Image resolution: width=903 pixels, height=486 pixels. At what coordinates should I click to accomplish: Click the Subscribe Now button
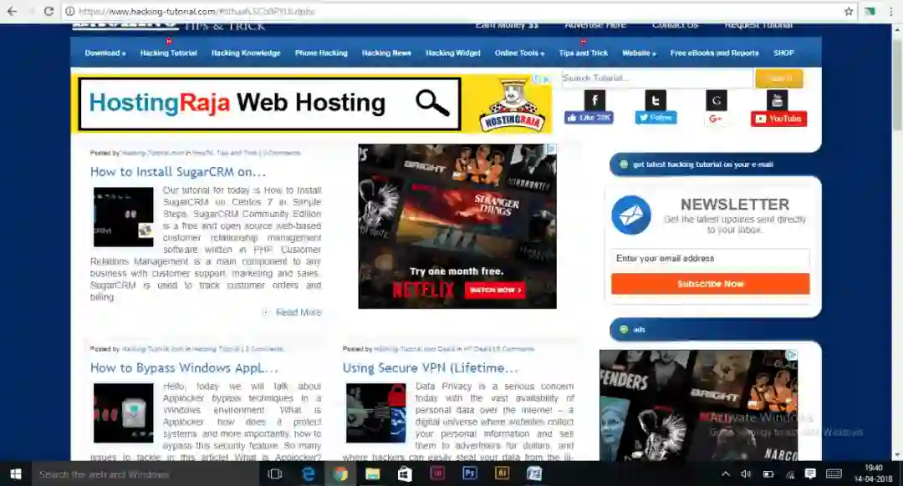(x=710, y=284)
